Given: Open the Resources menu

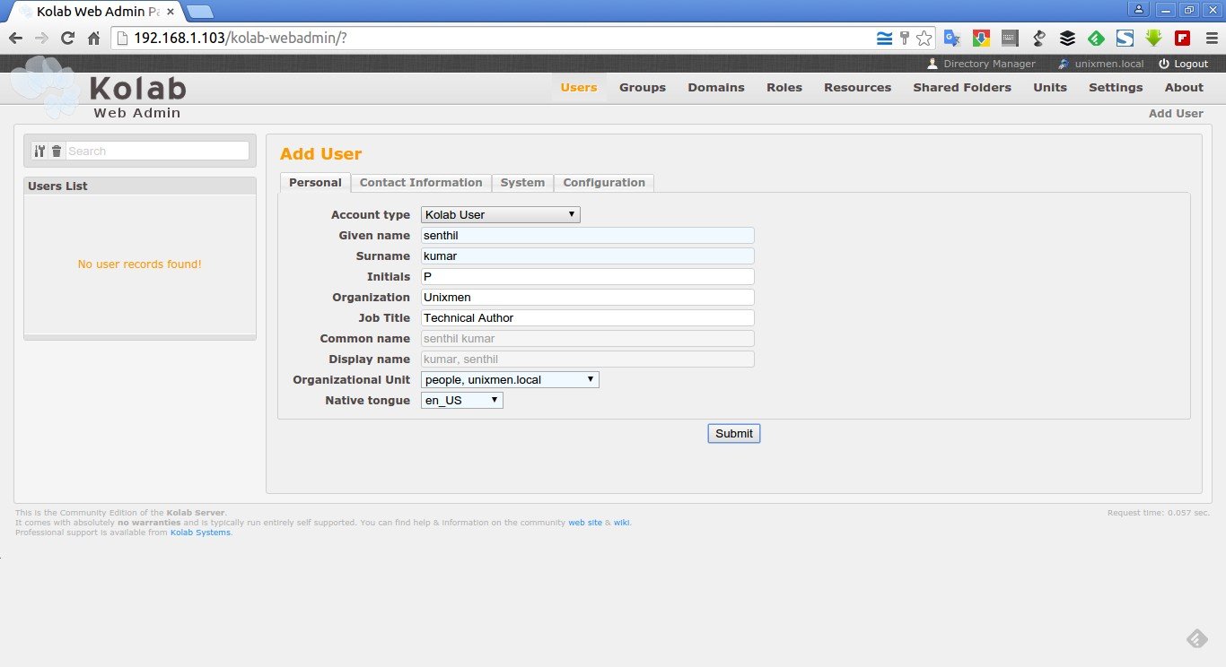Looking at the screenshot, I should [x=858, y=88].
